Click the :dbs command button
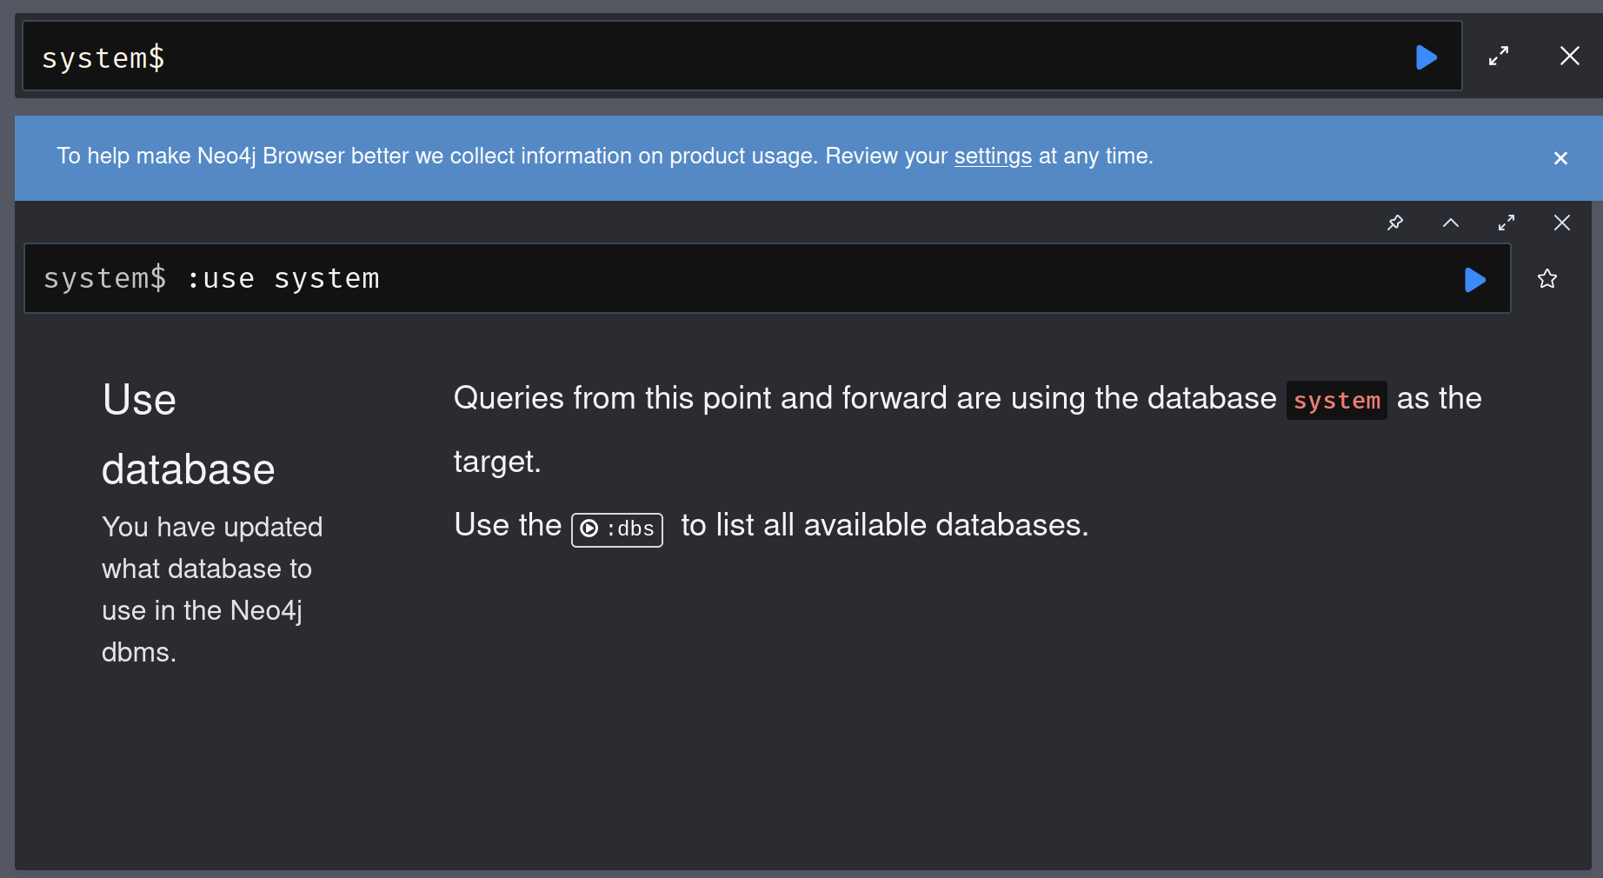 tap(617, 529)
